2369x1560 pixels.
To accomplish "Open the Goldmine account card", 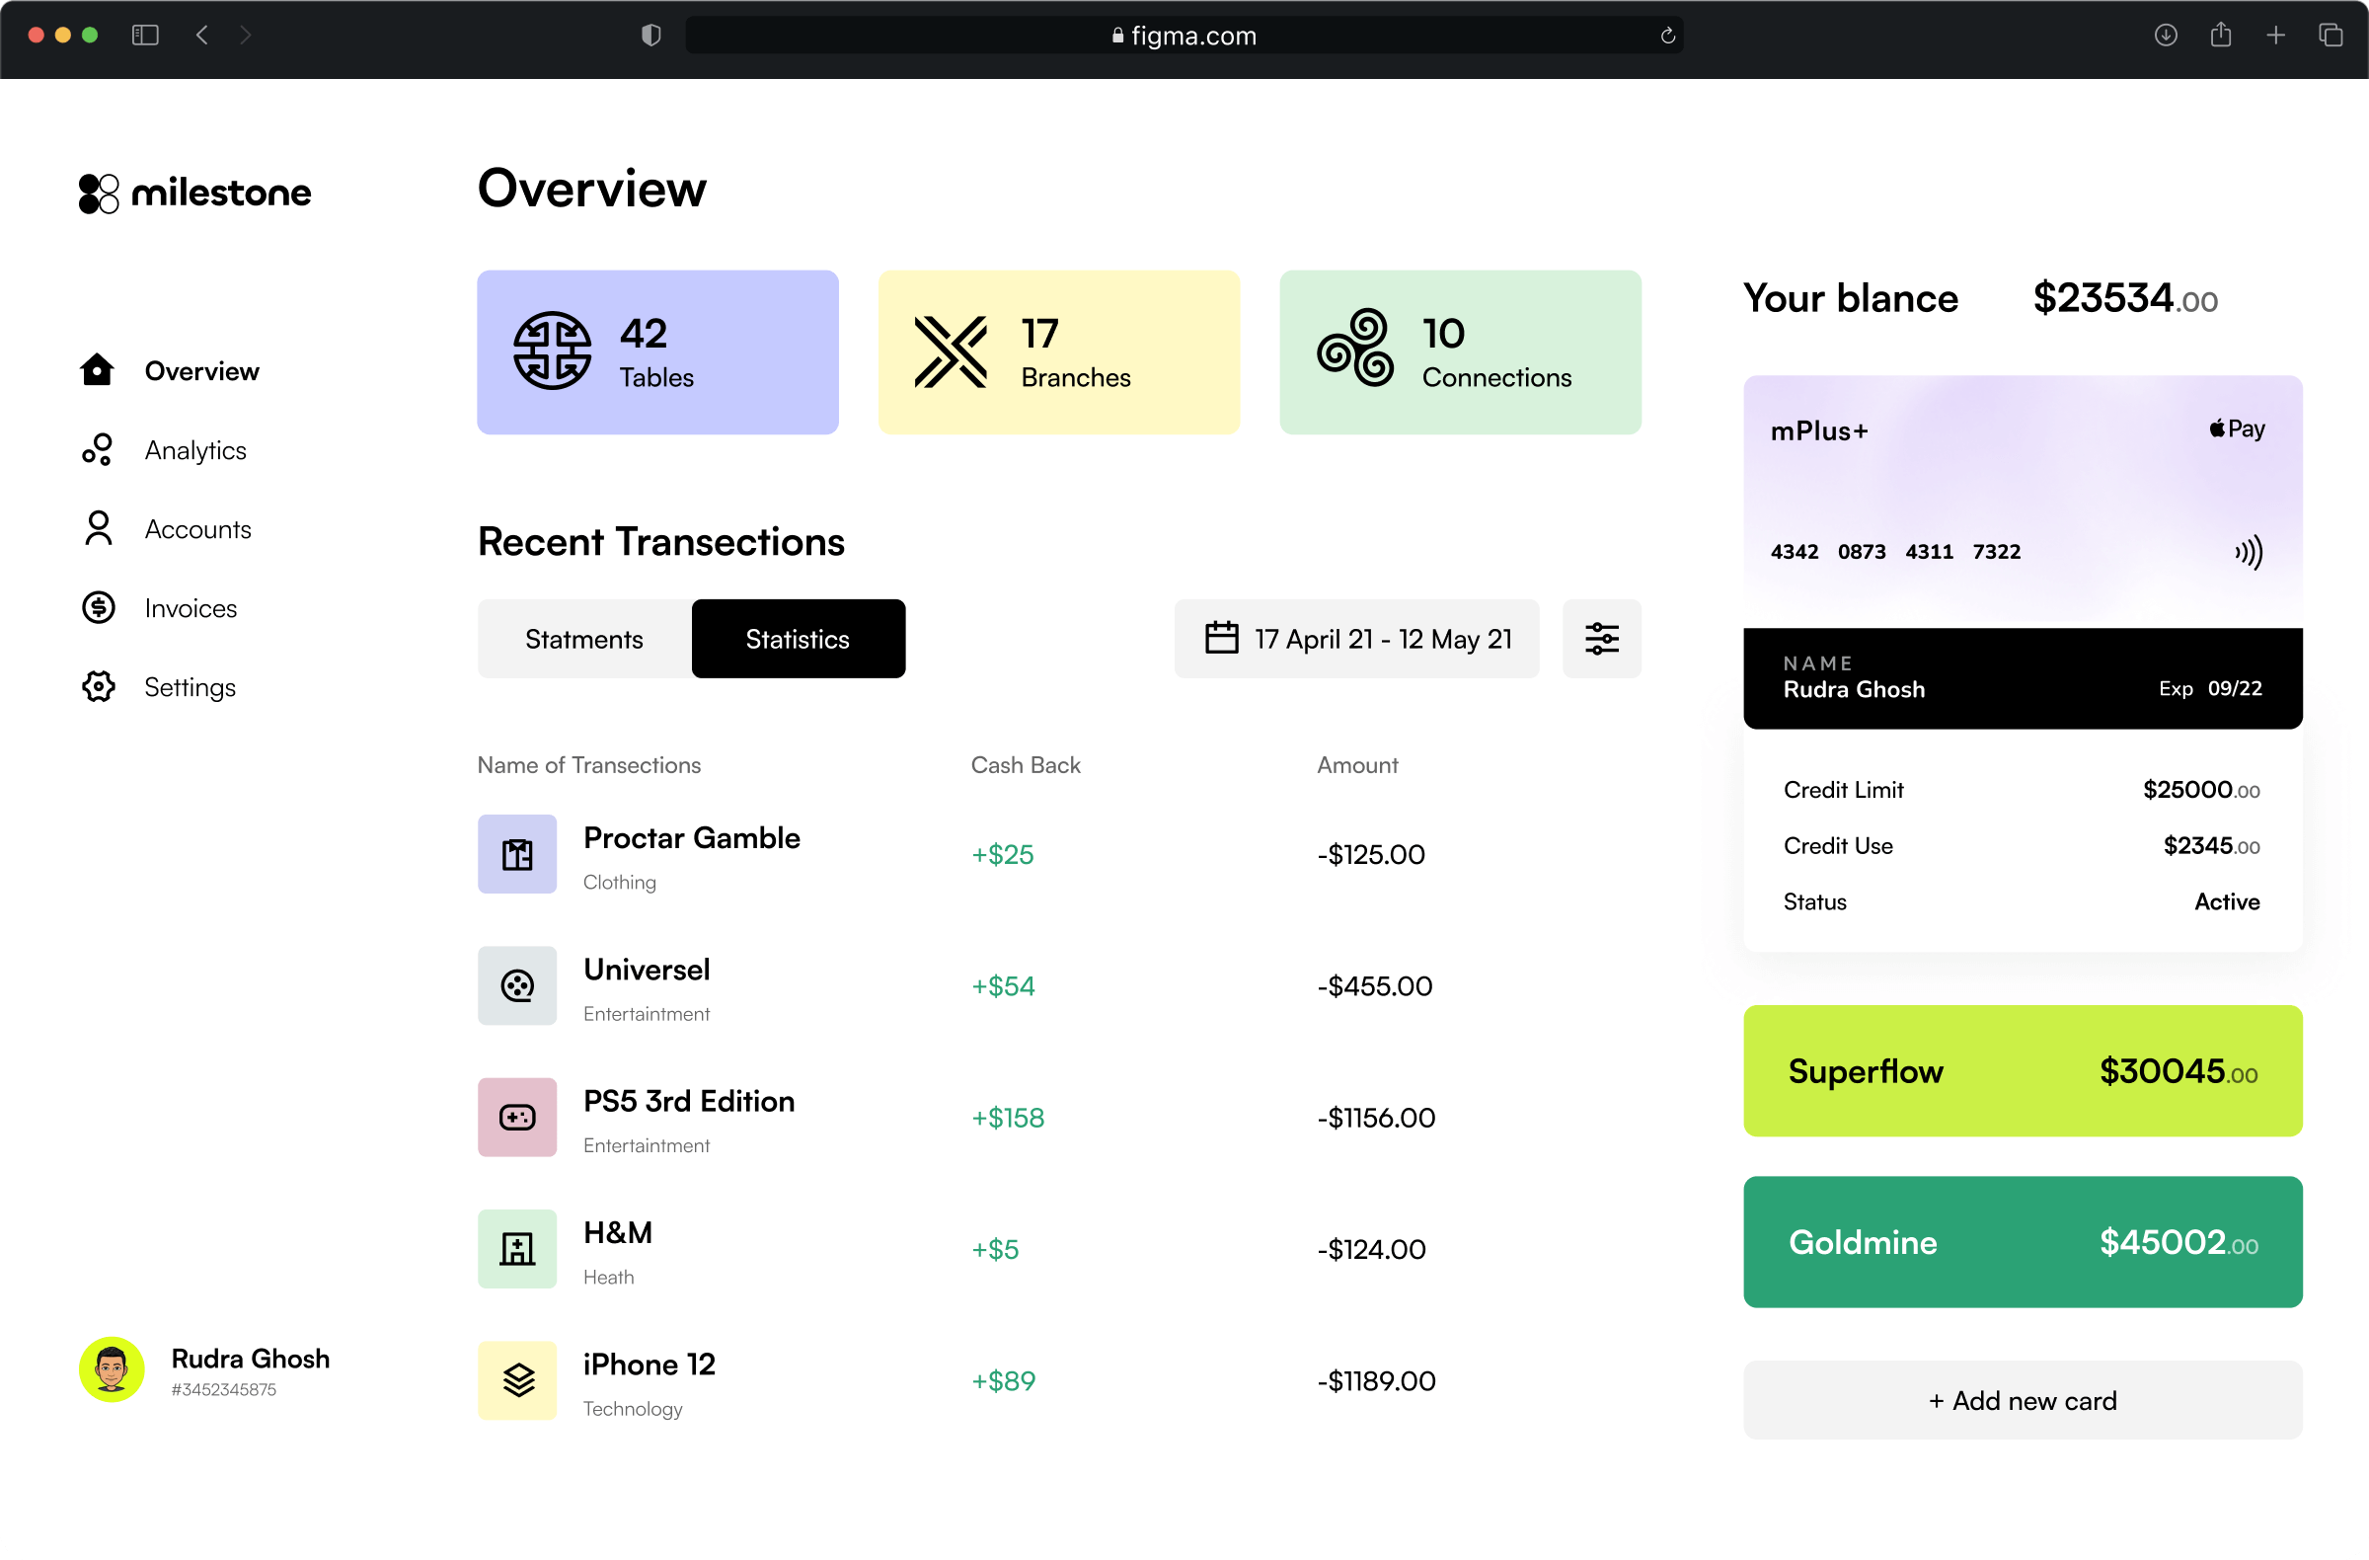I will tap(2022, 1241).
